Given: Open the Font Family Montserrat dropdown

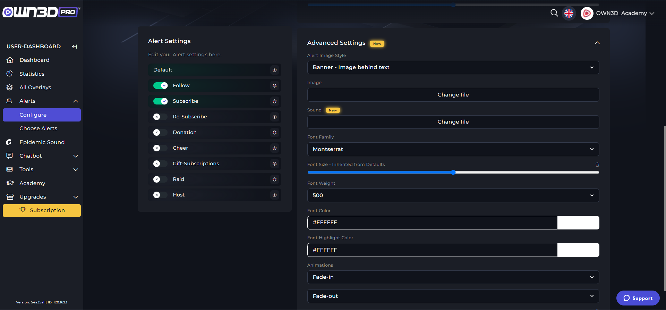Looking at the screenshot, I should [x=453, y=149].
